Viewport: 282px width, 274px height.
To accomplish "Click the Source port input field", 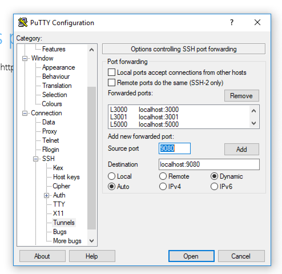I will pyautogui.click(x=174, y=148).
